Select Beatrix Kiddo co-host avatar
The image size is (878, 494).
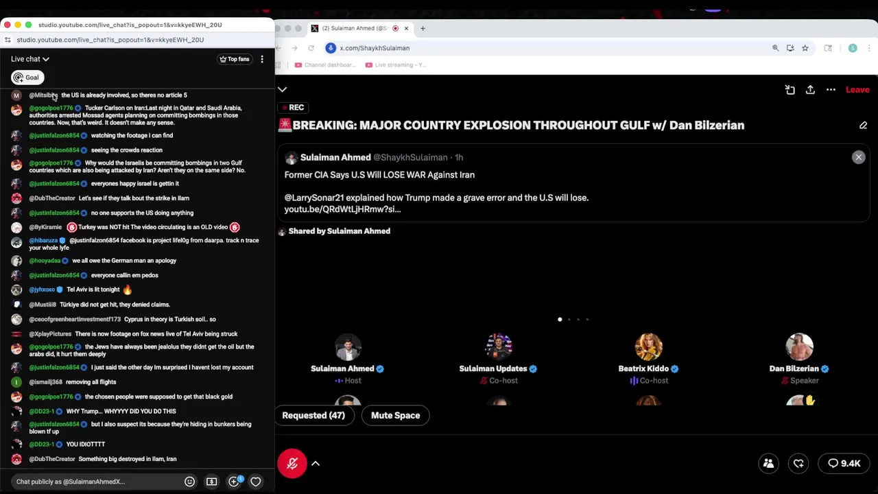(x=648, y=346)
